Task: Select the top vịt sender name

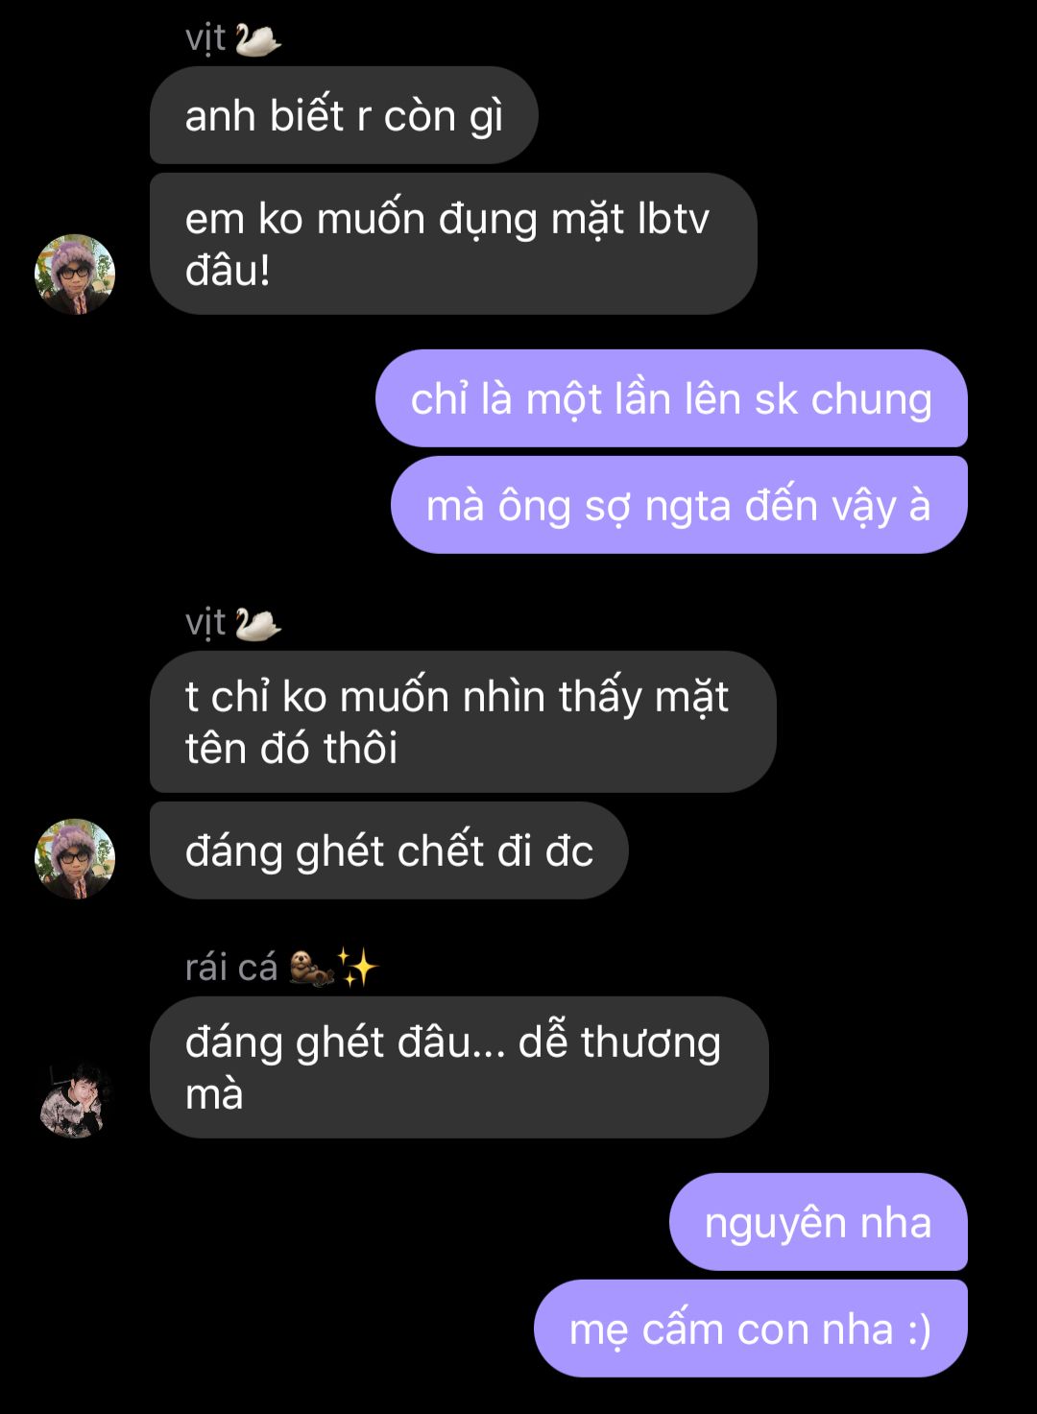Action: pos(205,39)
